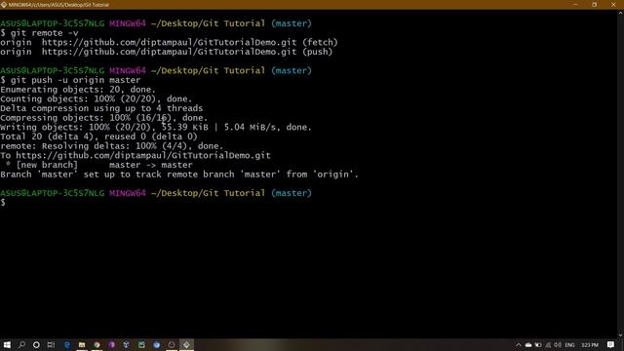The image size is (624, 351).
Task: Open the OneDrive cloud tray icon
Action: [x=528, y=345]
